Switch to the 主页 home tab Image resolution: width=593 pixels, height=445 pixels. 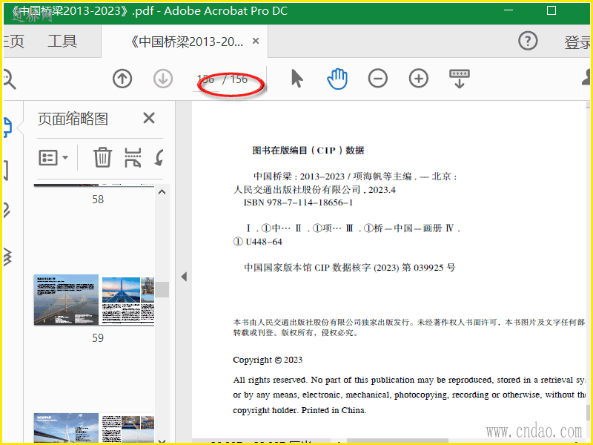click(14, 42)
